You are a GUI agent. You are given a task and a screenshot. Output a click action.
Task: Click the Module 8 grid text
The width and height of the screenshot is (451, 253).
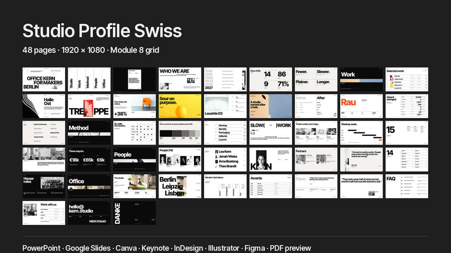click(x=135, y=50)
